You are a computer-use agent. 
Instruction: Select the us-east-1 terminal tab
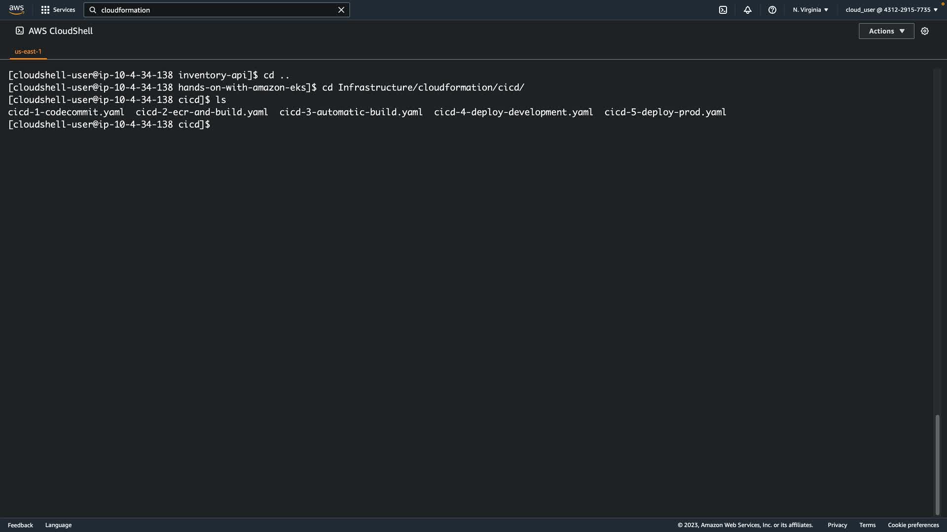pos(28,51)
